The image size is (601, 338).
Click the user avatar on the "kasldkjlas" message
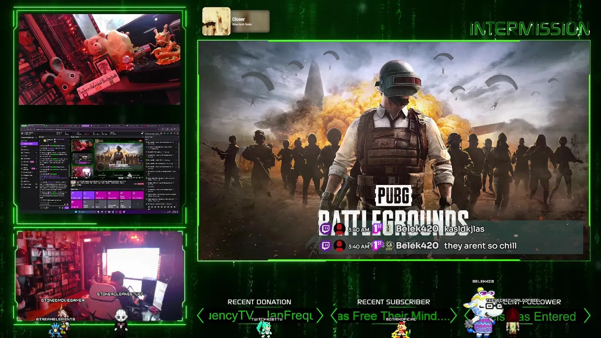(339, 229)
